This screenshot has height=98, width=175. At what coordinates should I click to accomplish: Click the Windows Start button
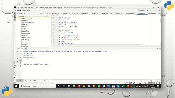click(x=16, y=86)
